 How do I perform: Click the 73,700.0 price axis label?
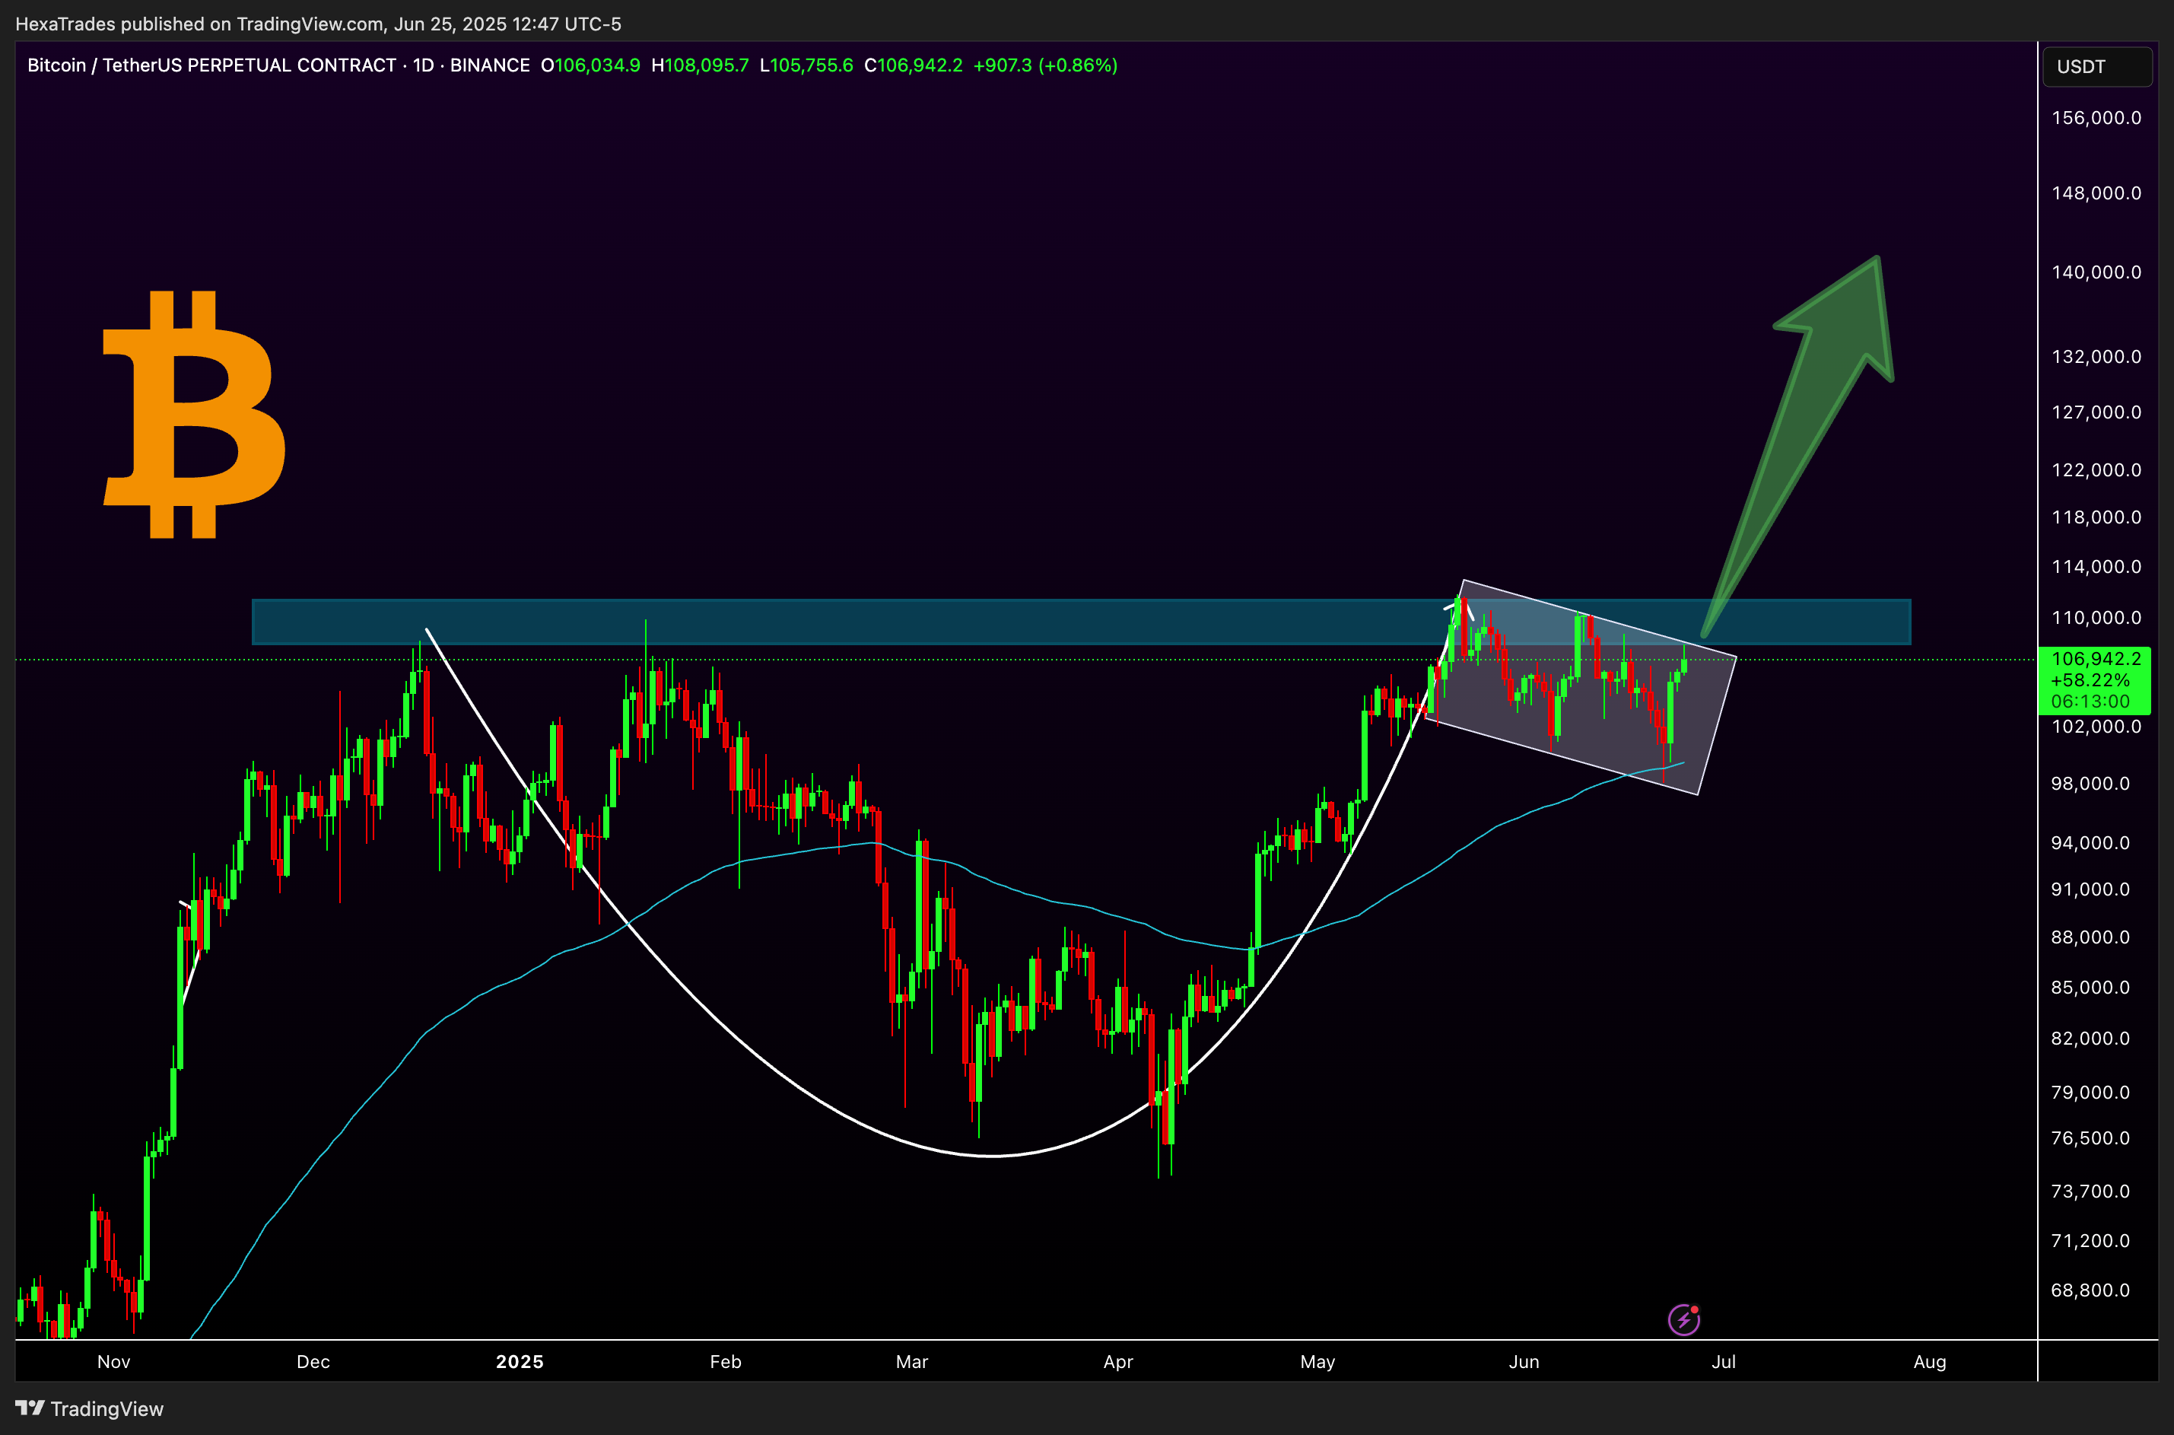[x=2090, y=1192]
